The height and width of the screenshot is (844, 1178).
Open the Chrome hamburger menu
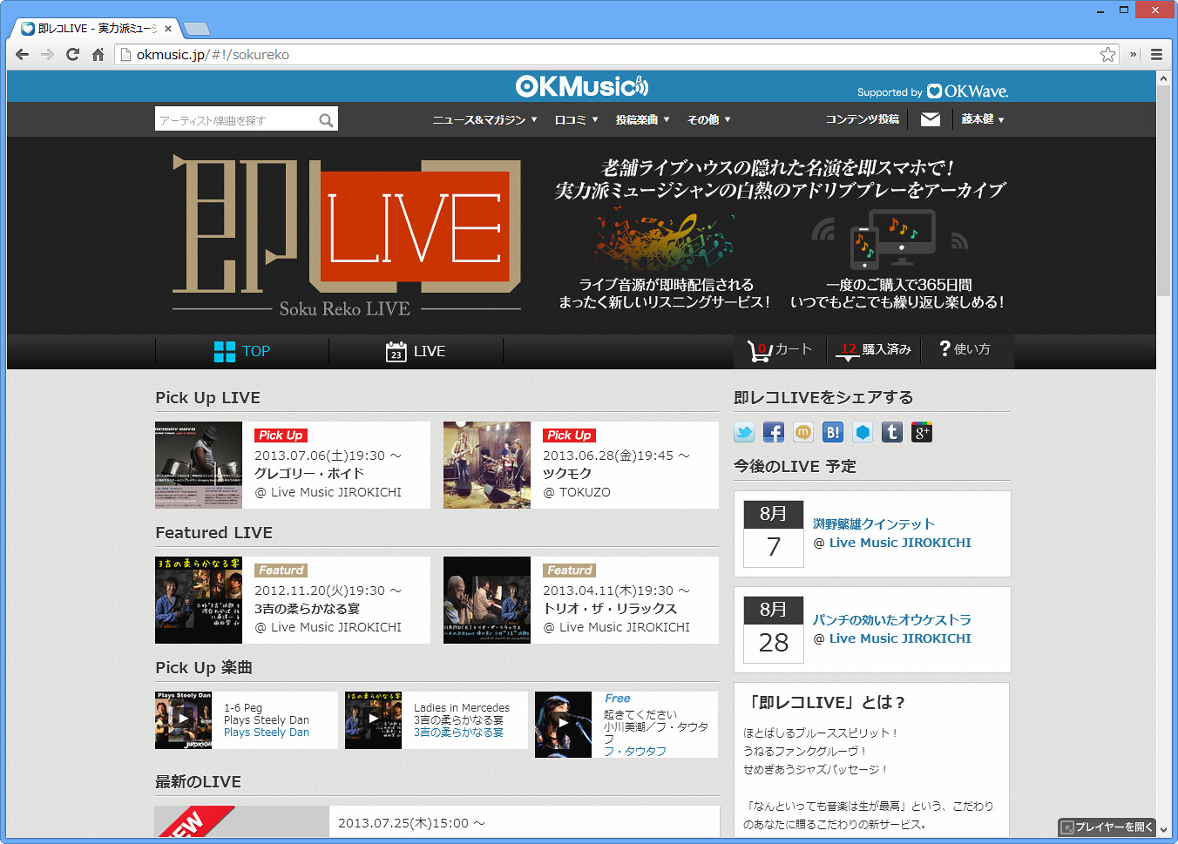click(1157, 54)
